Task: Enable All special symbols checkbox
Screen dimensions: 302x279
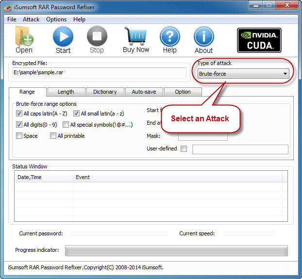Action: (x=66, y=125)
